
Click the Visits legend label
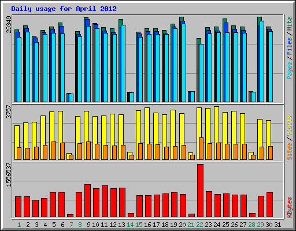pyautogui.click(x=290, y=125)
